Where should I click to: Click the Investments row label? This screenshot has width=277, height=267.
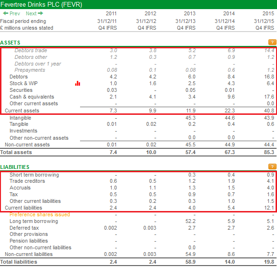[23, 131]
